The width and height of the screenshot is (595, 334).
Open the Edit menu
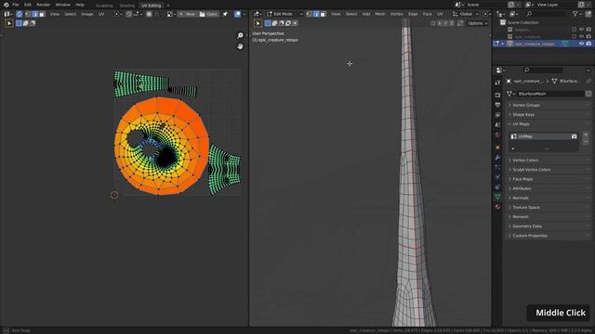[28, 5]
